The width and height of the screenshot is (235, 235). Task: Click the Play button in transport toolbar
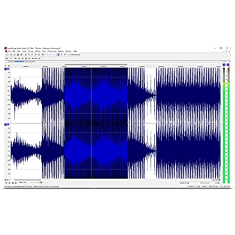click(x=19, y=58)
